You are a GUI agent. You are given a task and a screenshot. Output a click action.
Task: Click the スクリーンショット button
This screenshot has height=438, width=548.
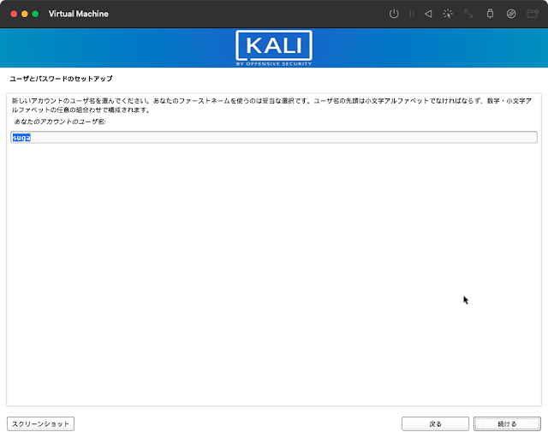[x=40, y=423]
